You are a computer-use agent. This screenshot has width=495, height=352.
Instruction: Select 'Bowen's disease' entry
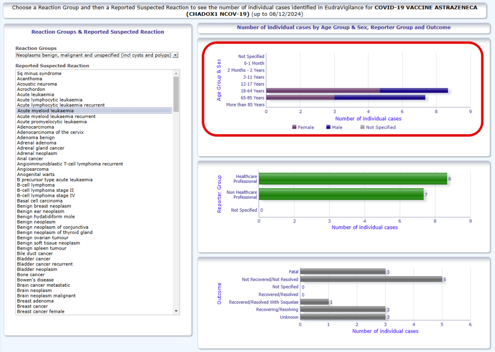point(35,280)
